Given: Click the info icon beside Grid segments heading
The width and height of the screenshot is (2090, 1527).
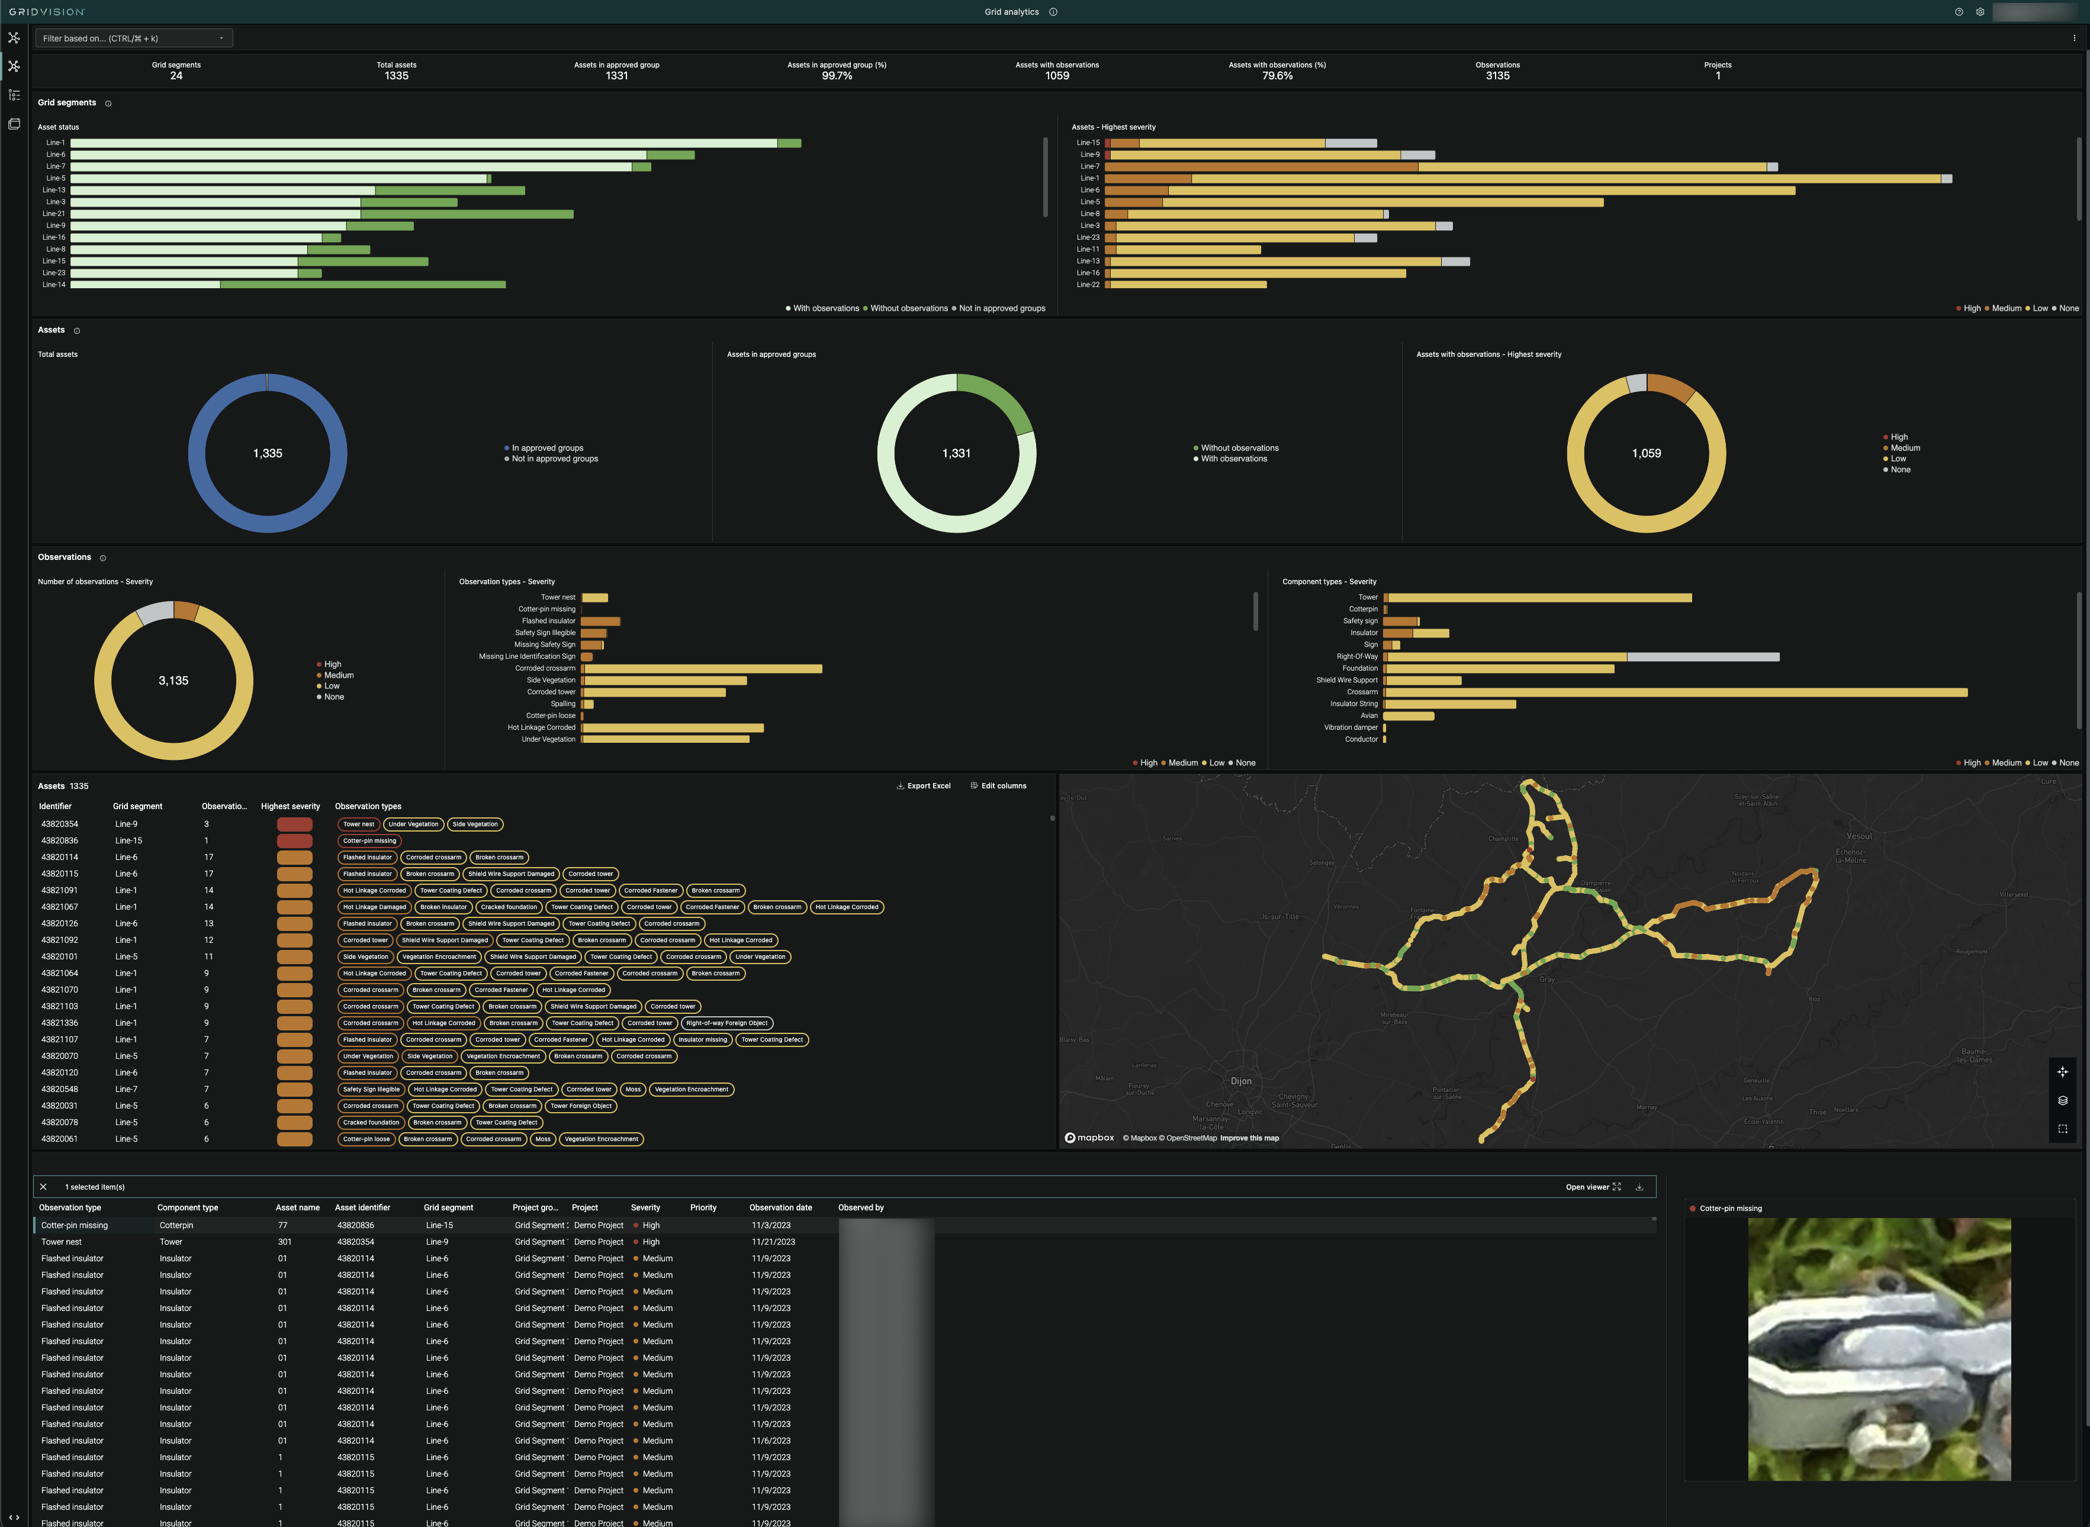Looking at the screenshot, I should pos(108,102).
